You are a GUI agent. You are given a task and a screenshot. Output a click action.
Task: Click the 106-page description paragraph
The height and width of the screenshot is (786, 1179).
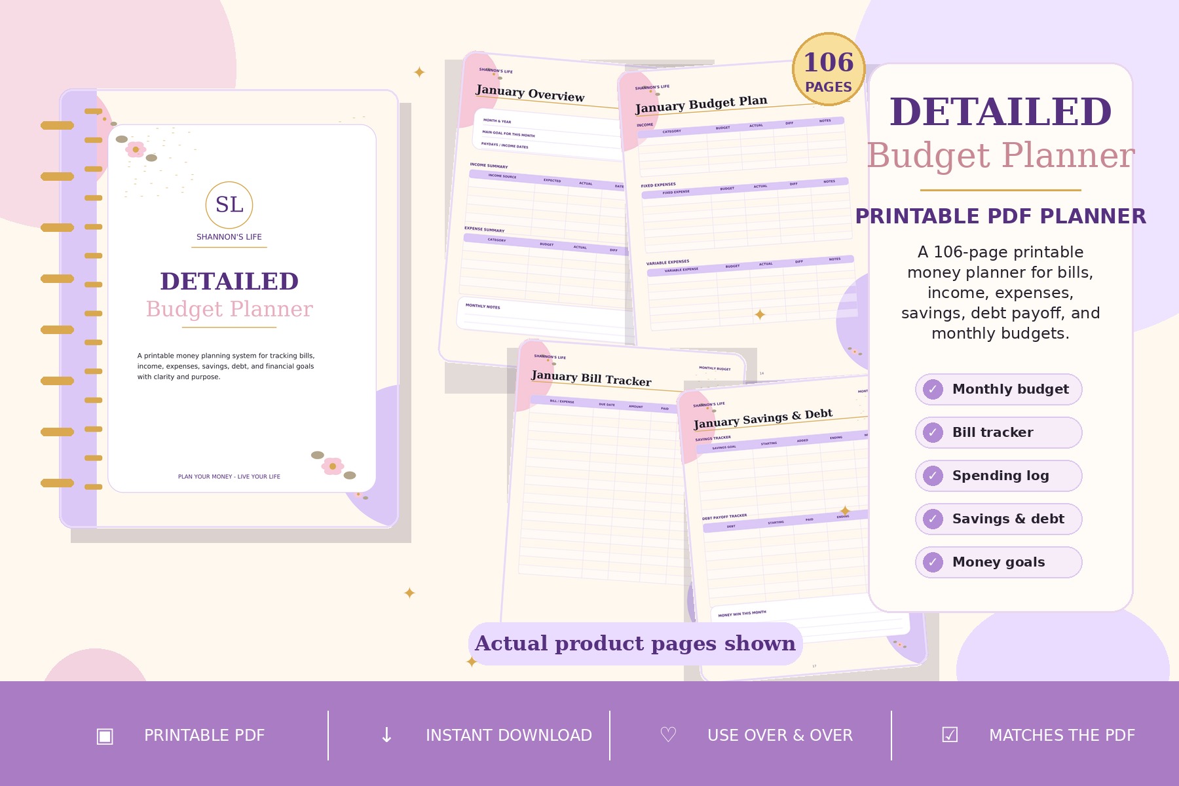click(x=1001, y=293)
